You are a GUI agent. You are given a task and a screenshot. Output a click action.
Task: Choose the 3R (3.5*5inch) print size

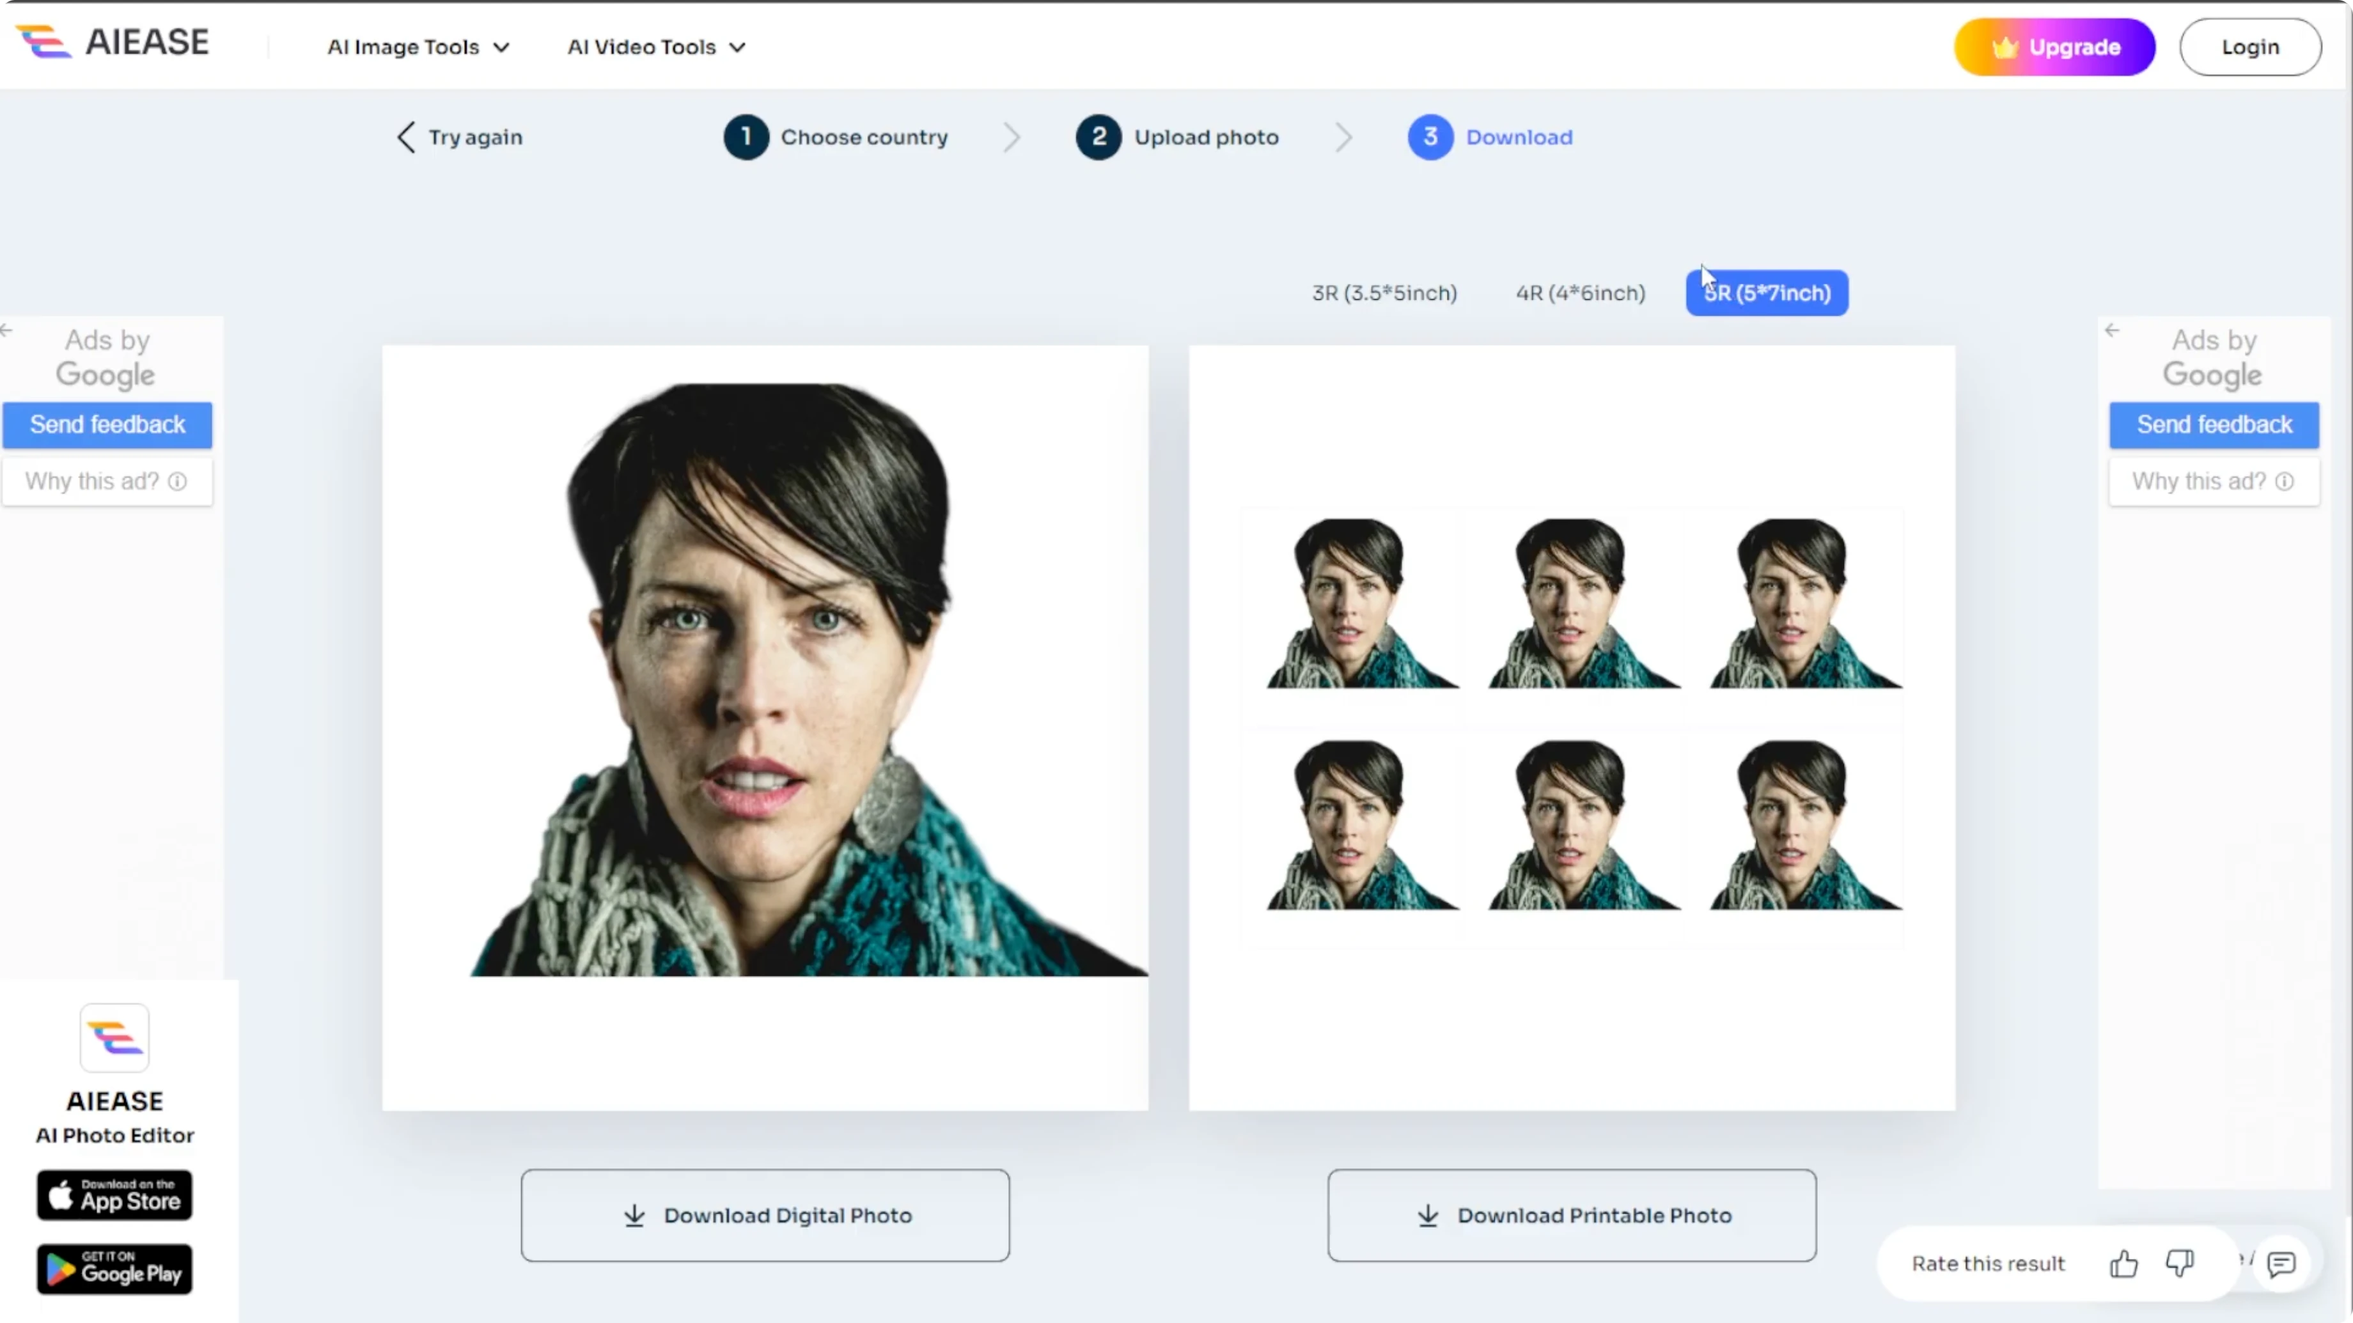(x=1385, y=293)
